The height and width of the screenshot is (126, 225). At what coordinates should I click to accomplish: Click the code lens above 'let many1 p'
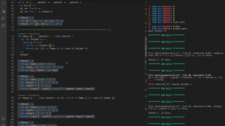coord(28,95)
